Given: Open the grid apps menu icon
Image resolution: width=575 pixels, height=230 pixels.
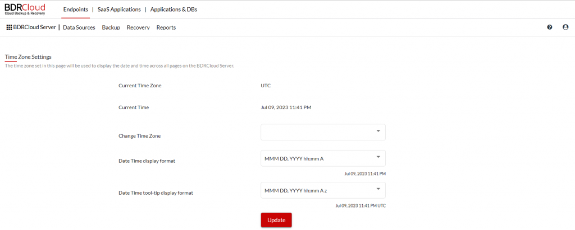Looking at the screenshot, I should [9, 27].
